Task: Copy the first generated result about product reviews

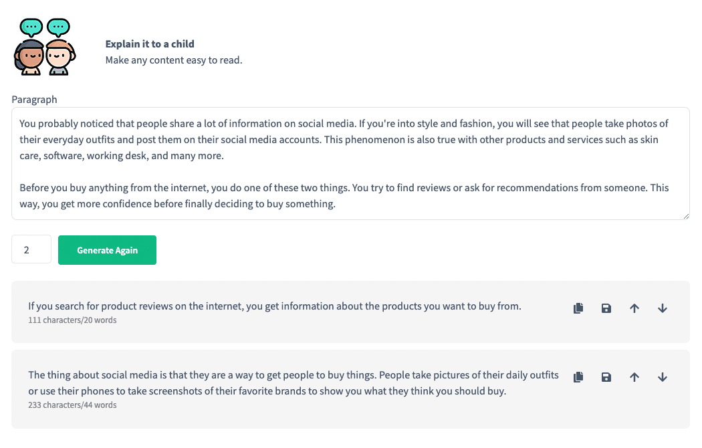Action: click(x=578, y=308)
